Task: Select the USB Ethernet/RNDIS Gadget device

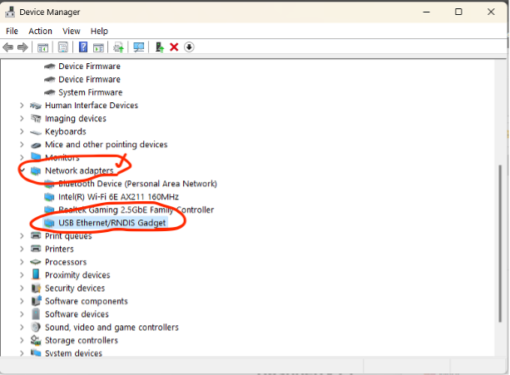Action: click(x=112, y=223)
